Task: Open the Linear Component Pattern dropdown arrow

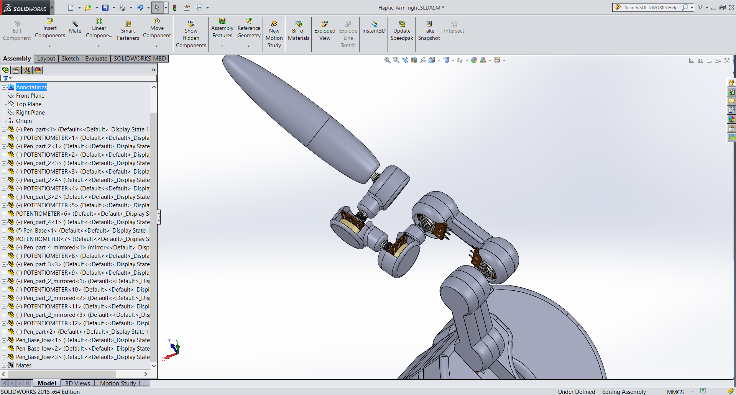Action: pyautogui.click(x=99, y=46)
